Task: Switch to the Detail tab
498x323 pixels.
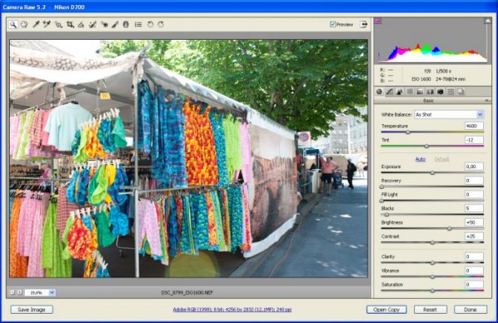Action: click(x=399, y=92)
